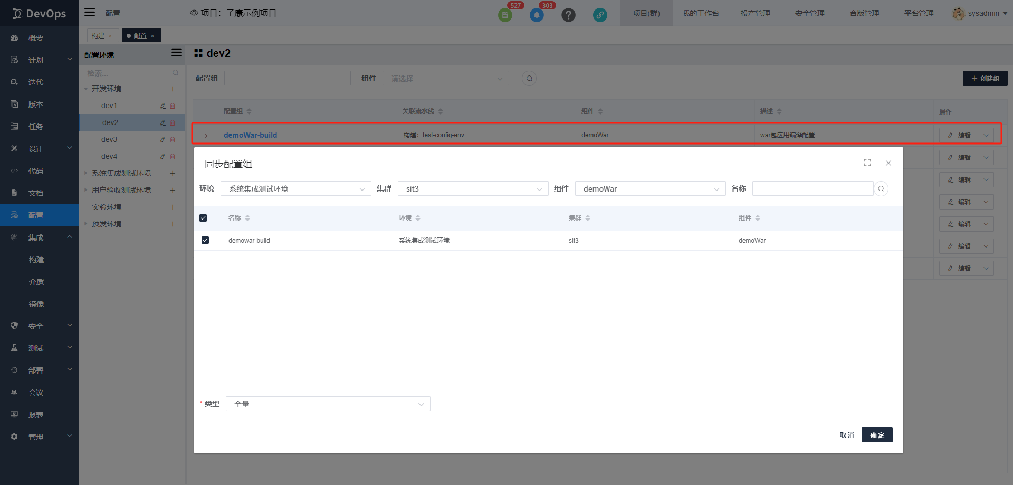Toggle the hamburger menu next to DevOps logo

tap(90, 13)
